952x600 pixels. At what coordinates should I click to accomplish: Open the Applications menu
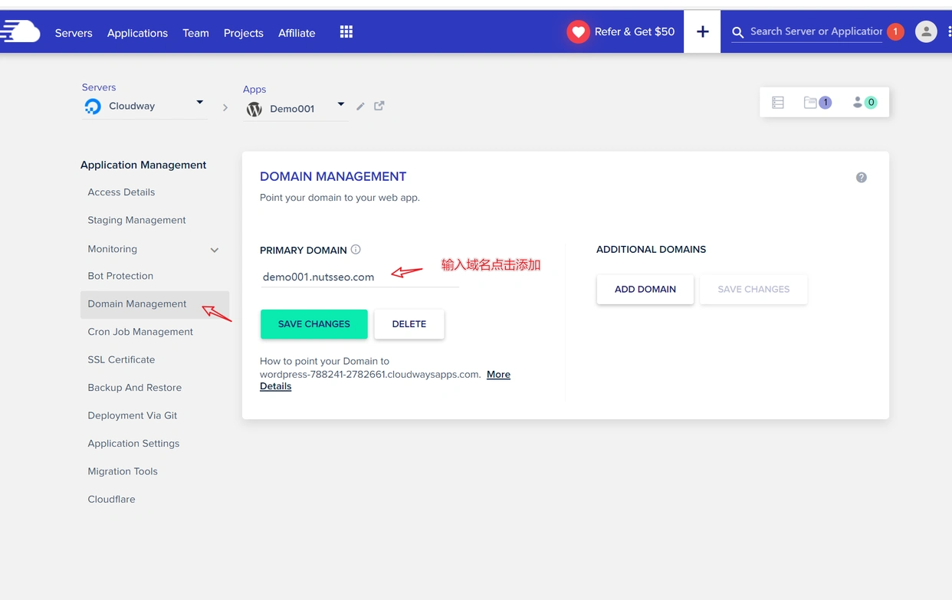pos(137,33)
